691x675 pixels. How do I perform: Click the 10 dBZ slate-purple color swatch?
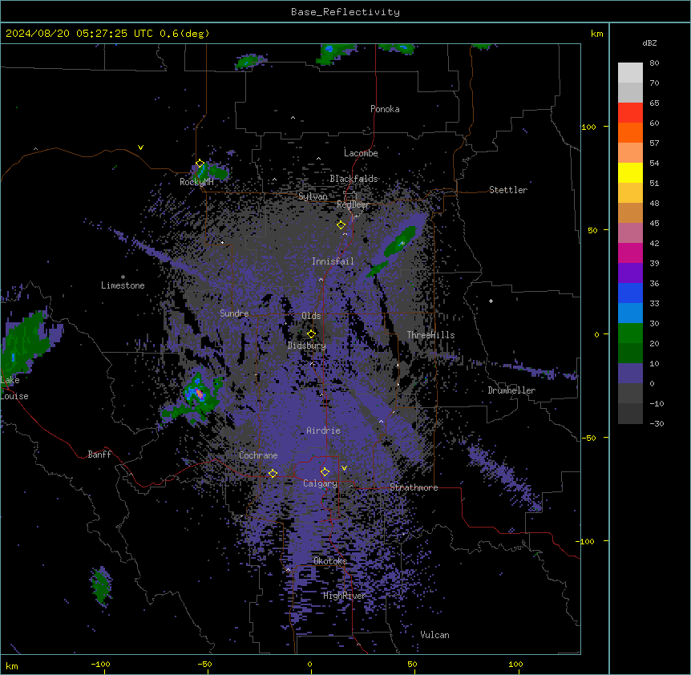[630, 374]
